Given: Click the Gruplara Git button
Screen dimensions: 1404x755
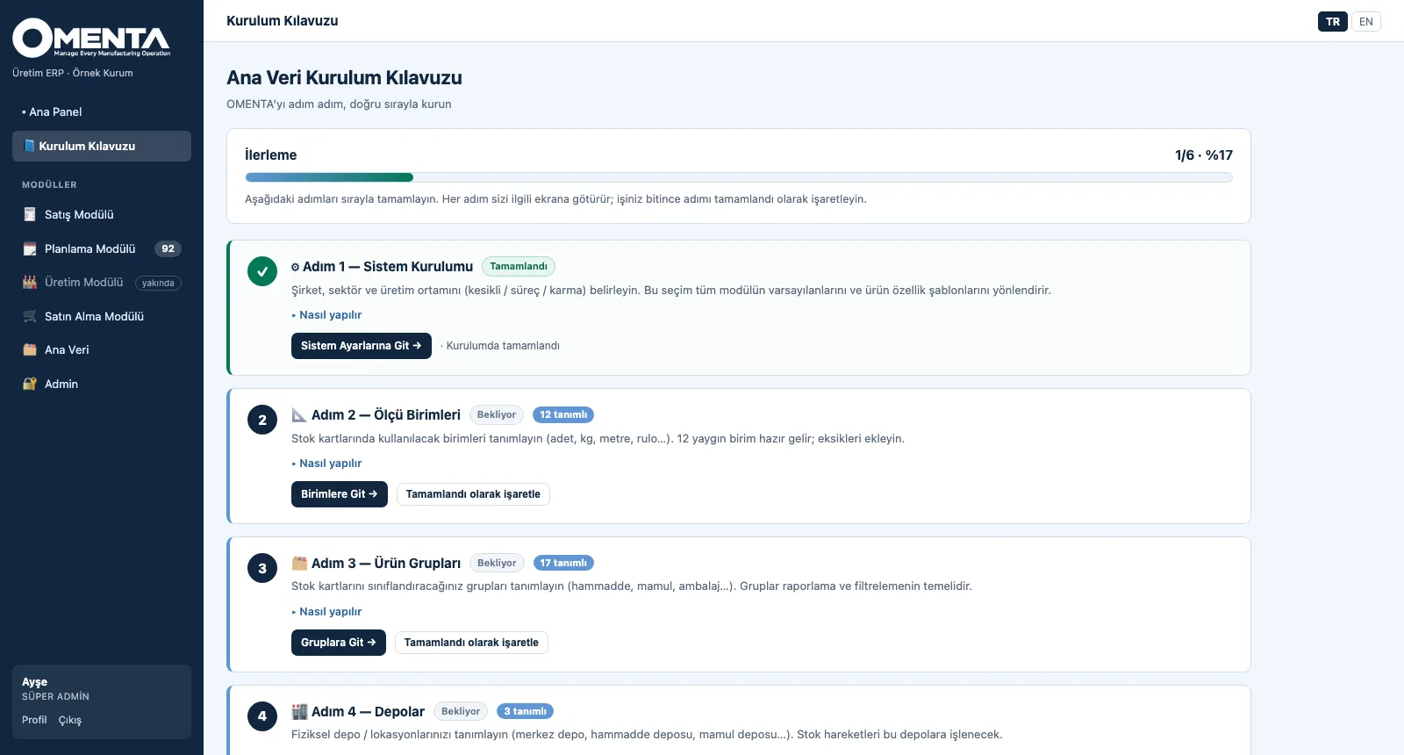Looking at the screenshot, I should click(x=339, y=643).
